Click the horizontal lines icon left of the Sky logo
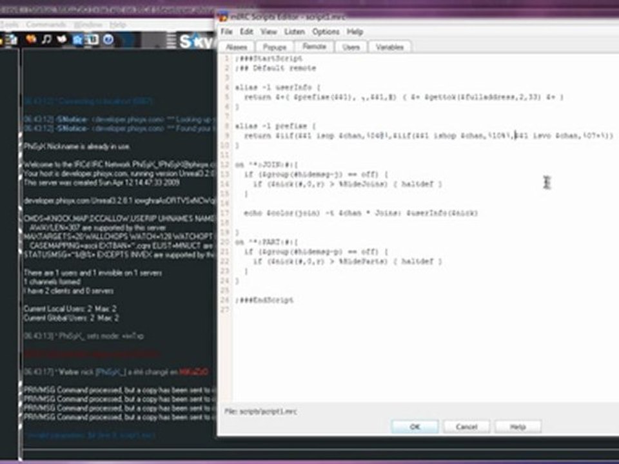619x464 pixels. 171,41
